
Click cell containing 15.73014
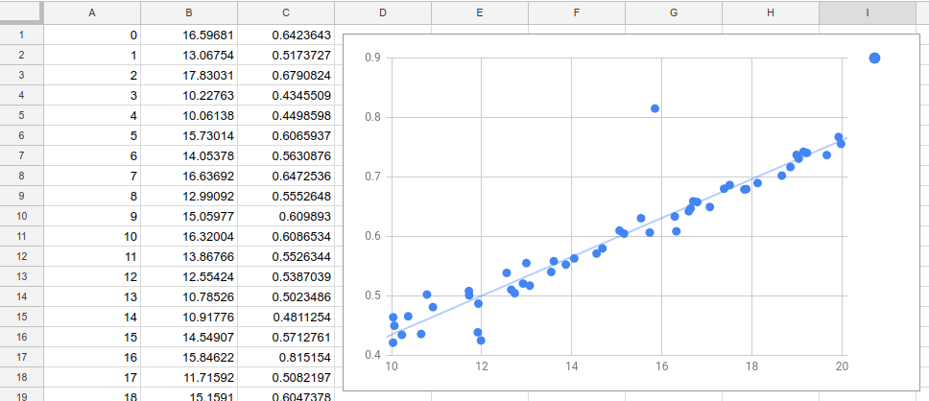189,135
